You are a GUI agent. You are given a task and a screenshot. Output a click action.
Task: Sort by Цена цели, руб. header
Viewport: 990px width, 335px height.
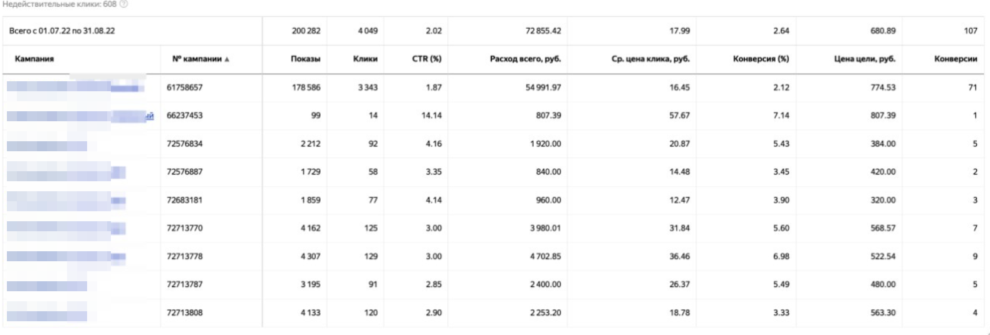point(864,59)
